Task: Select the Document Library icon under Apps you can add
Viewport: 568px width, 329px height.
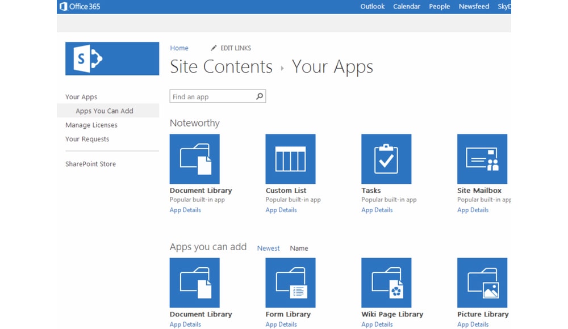Action: [x=194, y=282]
